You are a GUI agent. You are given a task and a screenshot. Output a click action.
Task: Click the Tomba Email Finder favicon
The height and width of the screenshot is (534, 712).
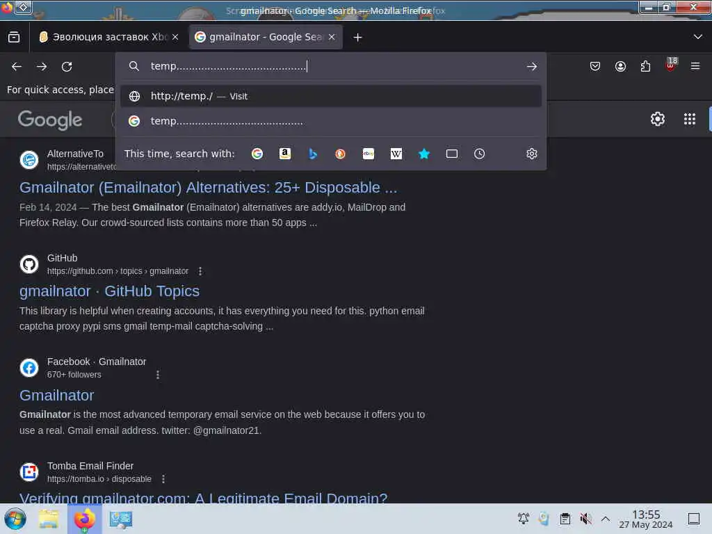click(x=29, y=472)
